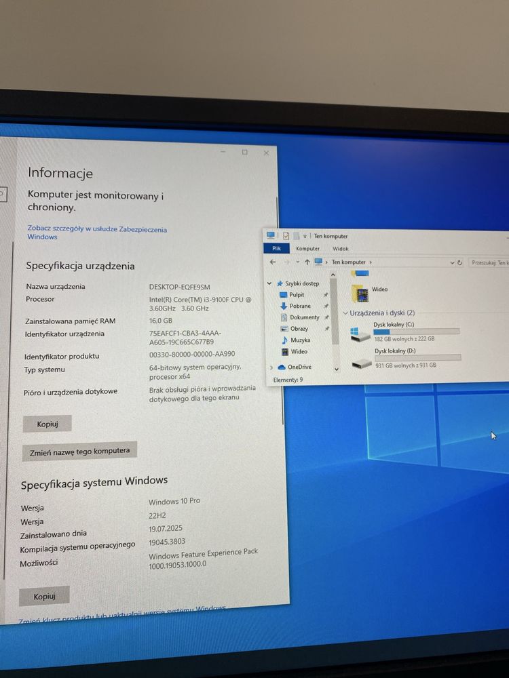Click pin icon next to Pulpit
The width and height of the screenshot is (509, 678).
pyautogui.click(x=326, y=295)
